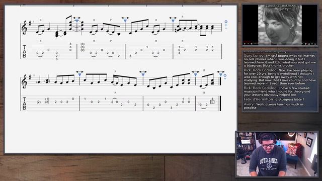Screen dimensions: 322x181
Task: Click the 'Avery' chat username
Action: coord(249,104)
